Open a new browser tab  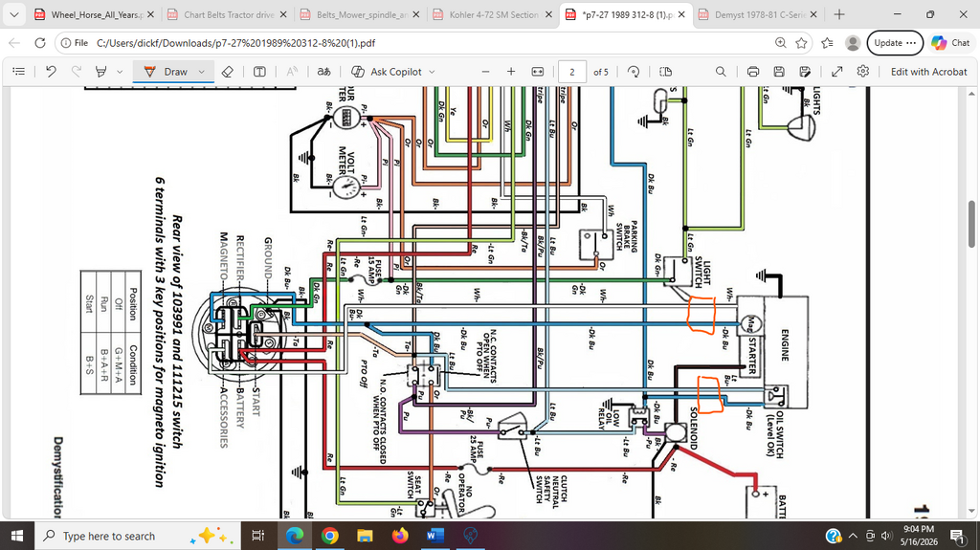coord(839,14)
